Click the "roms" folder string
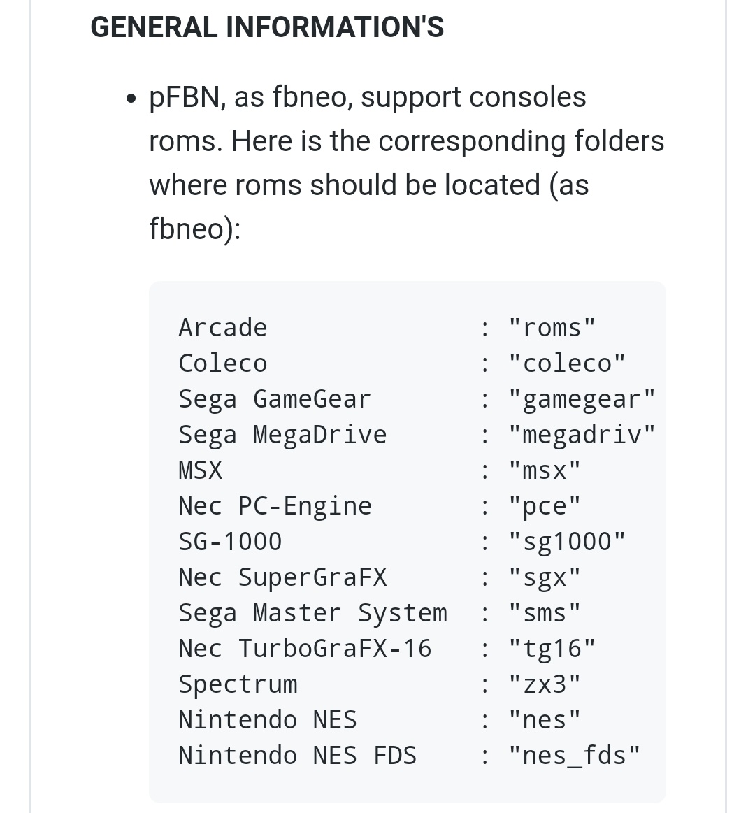 tap(552, 328)
